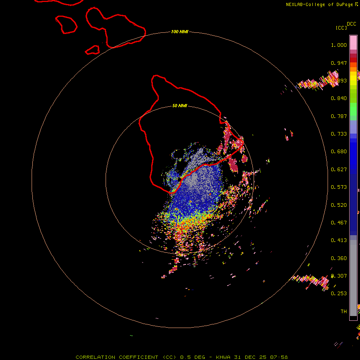The image size is (360, 360).
Task: Select the 0.893 scale value
Action: (x=339, y=80)
